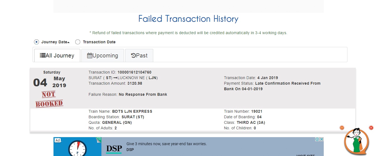Toggle the sort arrow next to Journey Date

[69, 42]
